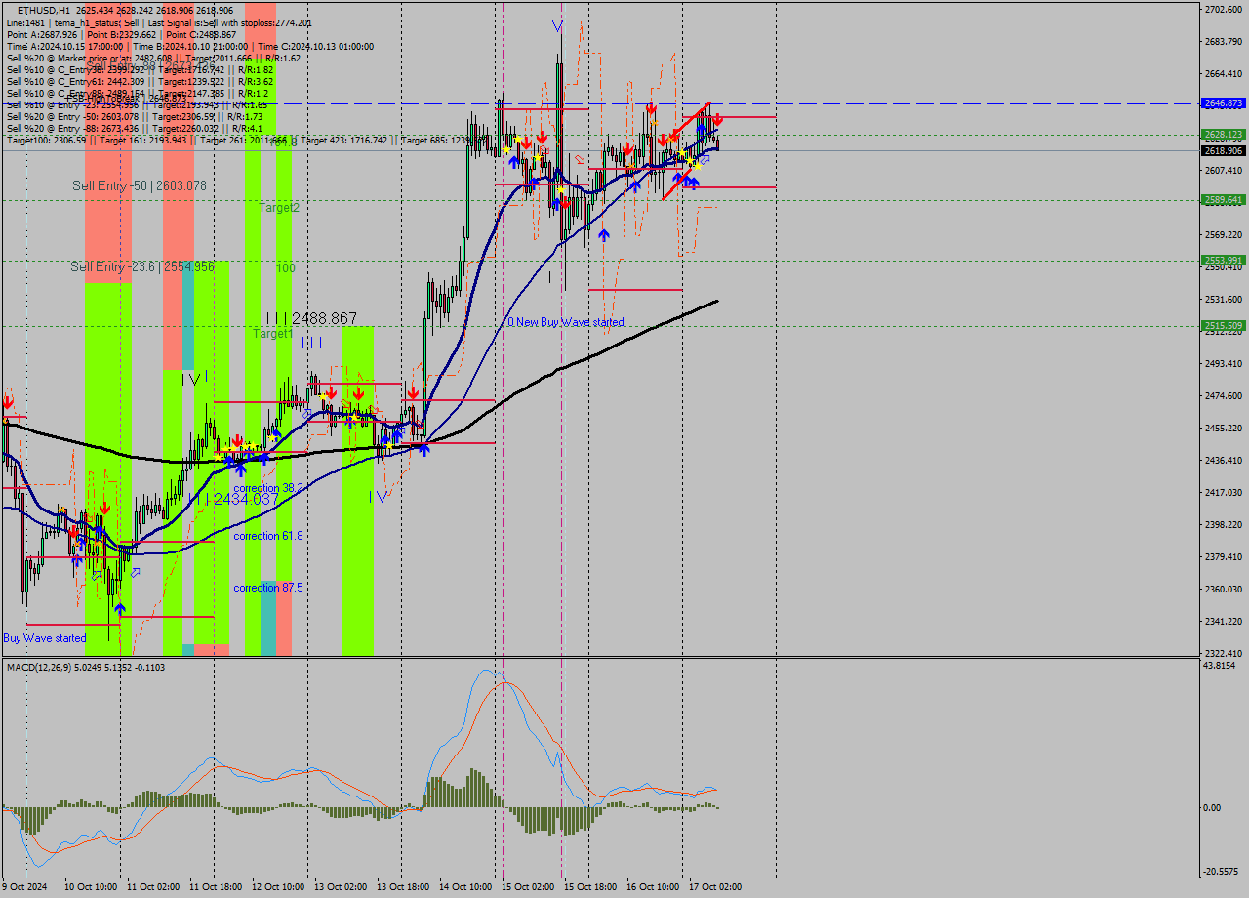The width and height of the screenshot is (1249, 898).
Task: Click the 2360.300 price scale value
Action: click(x=1224, y=590)
